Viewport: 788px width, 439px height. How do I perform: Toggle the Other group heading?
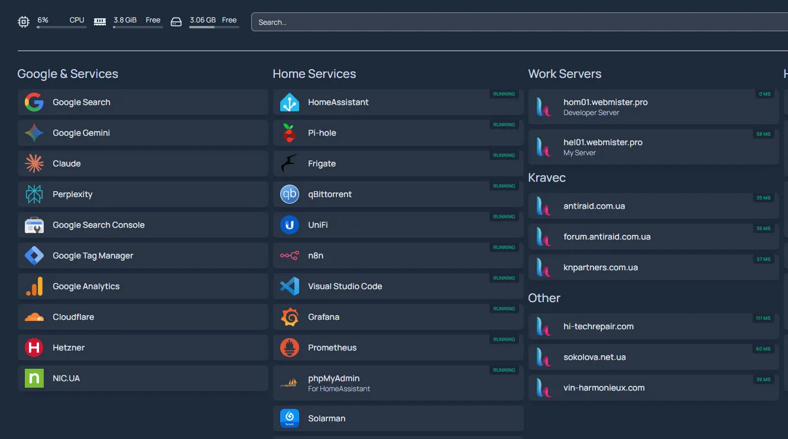[544, 298]
